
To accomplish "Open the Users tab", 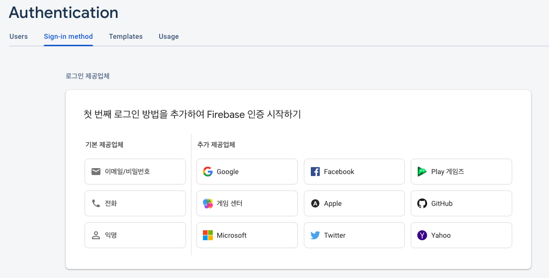I will point(18,36).
